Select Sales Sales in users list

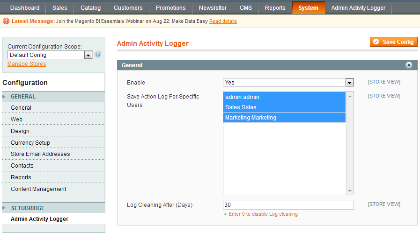(x=284, y=107)
